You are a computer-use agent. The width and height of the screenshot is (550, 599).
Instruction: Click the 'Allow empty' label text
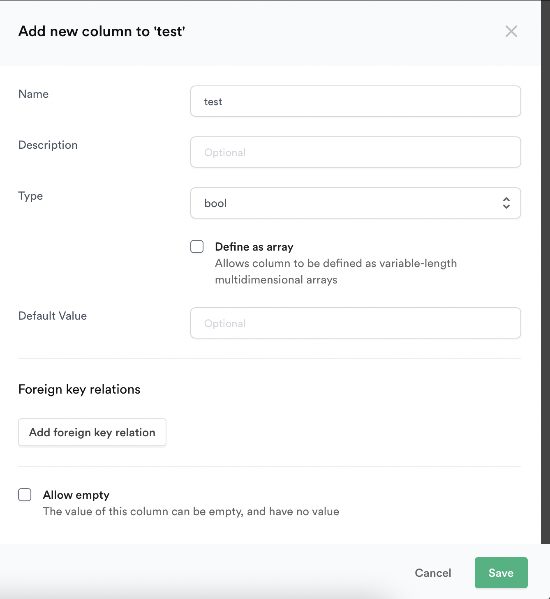pyautogui.click(x=76, y=495)
